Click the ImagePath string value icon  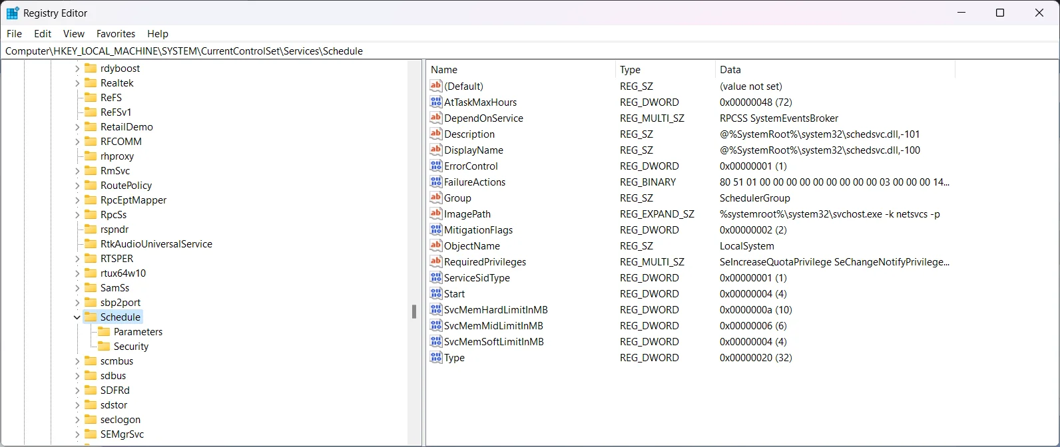point(436,214)
